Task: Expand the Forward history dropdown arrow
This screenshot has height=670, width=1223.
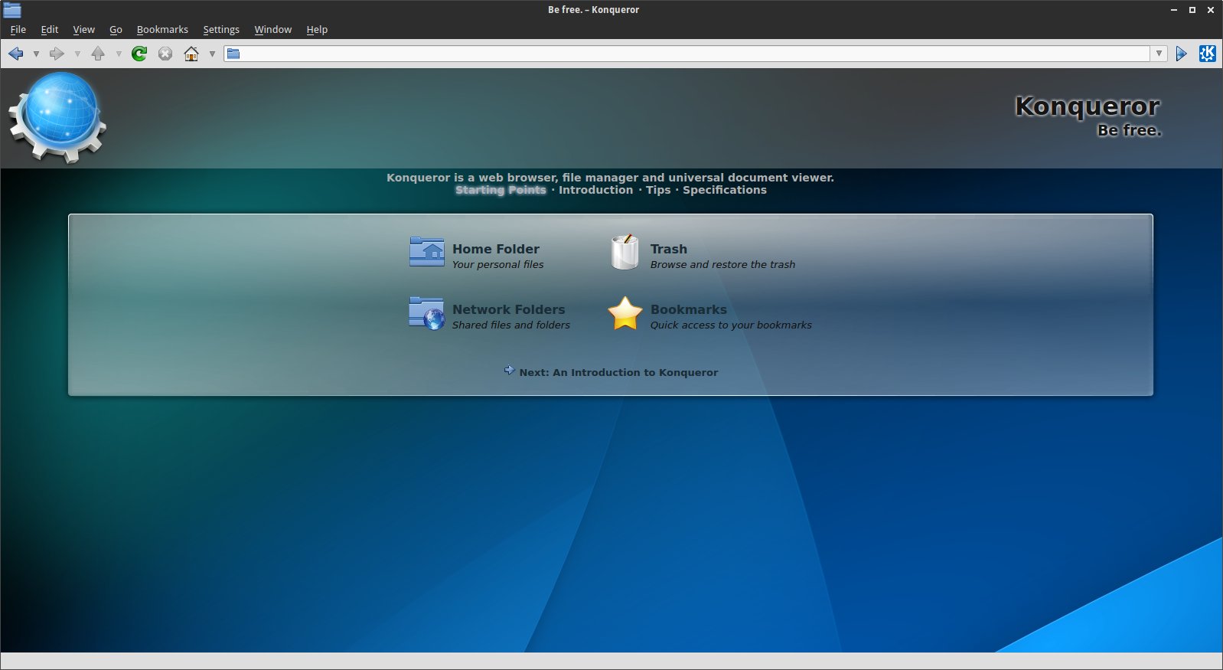Action: pyautogui.click(x=77, y=54)
